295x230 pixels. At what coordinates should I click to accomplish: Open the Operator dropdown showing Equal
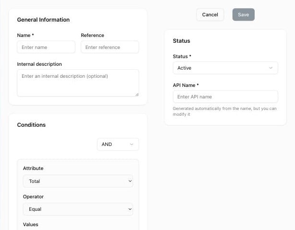pos(78,209)
